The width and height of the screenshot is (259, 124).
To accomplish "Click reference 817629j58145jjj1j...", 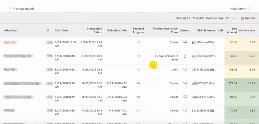I will [x=204, y=111].
